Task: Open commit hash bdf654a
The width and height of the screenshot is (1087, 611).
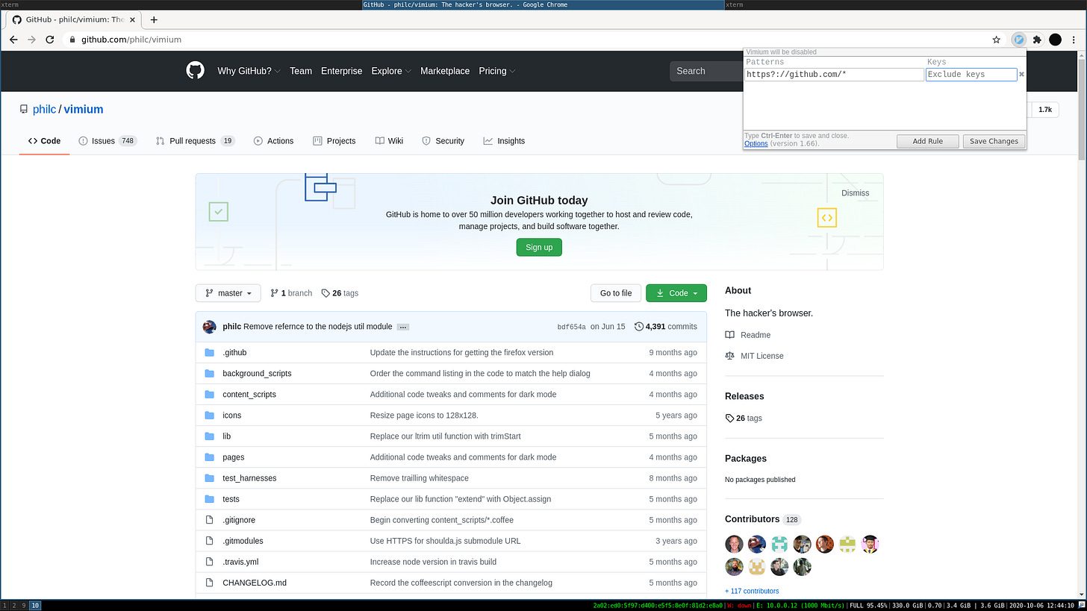Action: (572, 327)
